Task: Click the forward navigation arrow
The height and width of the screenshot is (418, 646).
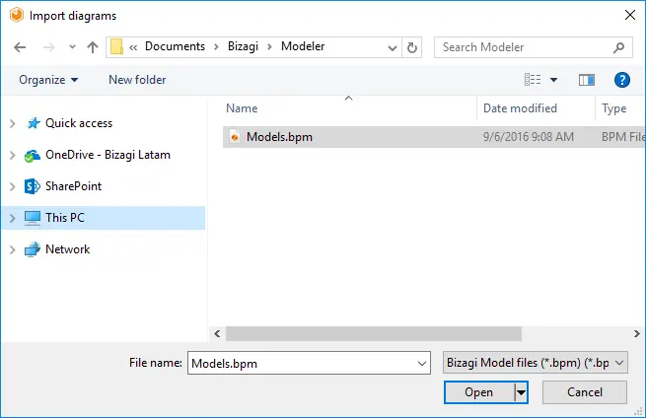Action: coord(48,47)
